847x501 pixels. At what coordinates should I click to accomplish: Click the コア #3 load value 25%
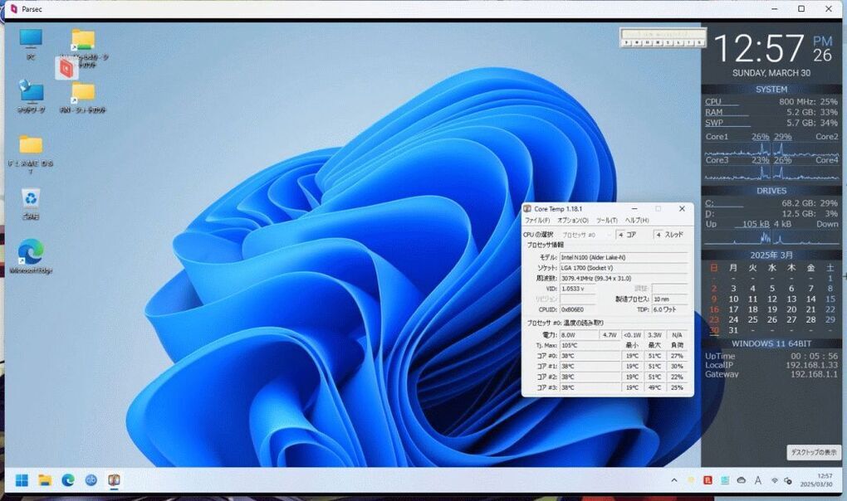click(x=678, y=387)
